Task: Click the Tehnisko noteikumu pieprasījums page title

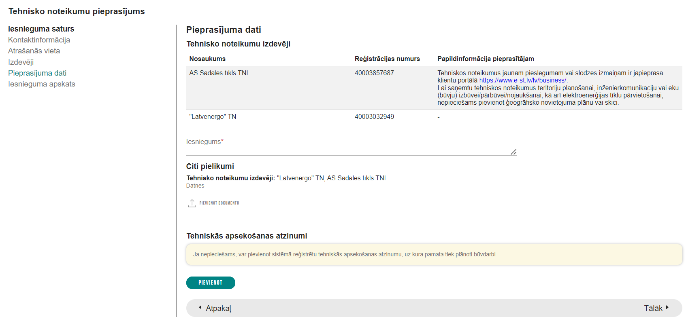Action: tap(77, 11)
